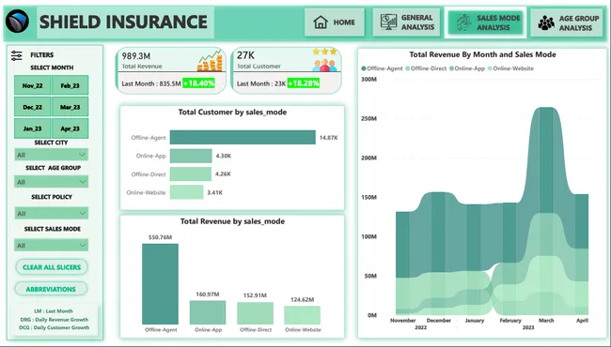The image size is (611, 347).
Task: Click 'DRG : Daily Revenue Growth' abbreviation text
Action: [55, 320]
